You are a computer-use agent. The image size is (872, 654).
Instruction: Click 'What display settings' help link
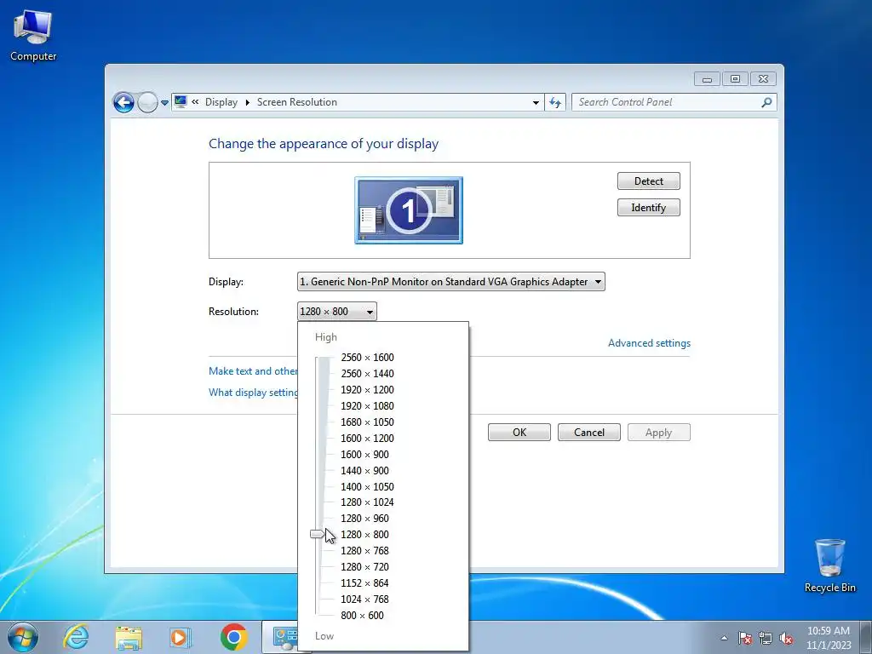253,392
